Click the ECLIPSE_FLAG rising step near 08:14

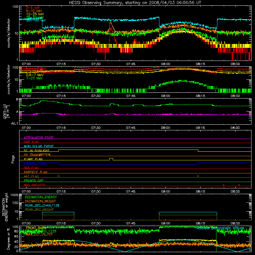tap(198, 164)
